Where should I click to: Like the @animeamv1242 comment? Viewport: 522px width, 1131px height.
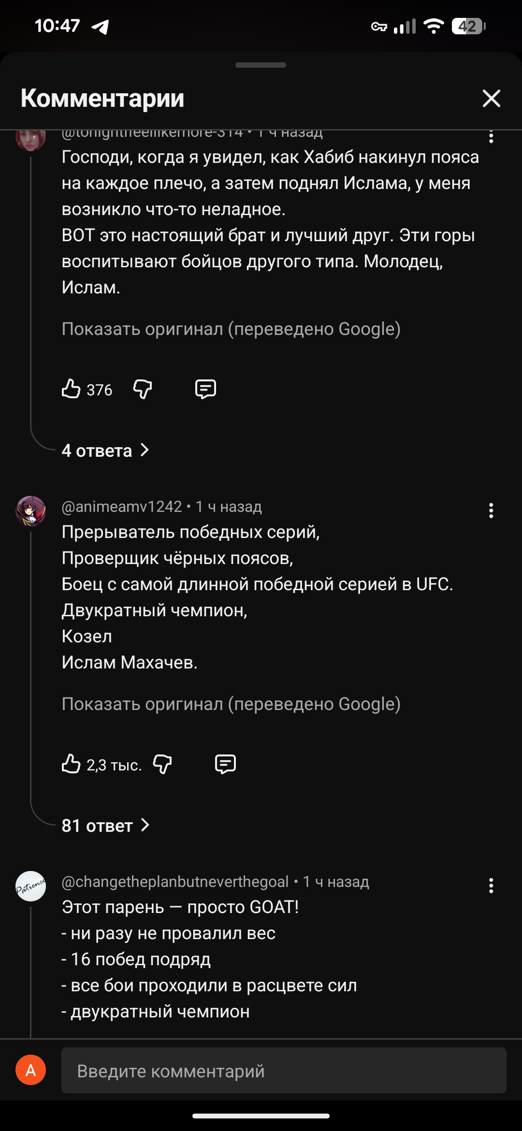click(71, 764)
